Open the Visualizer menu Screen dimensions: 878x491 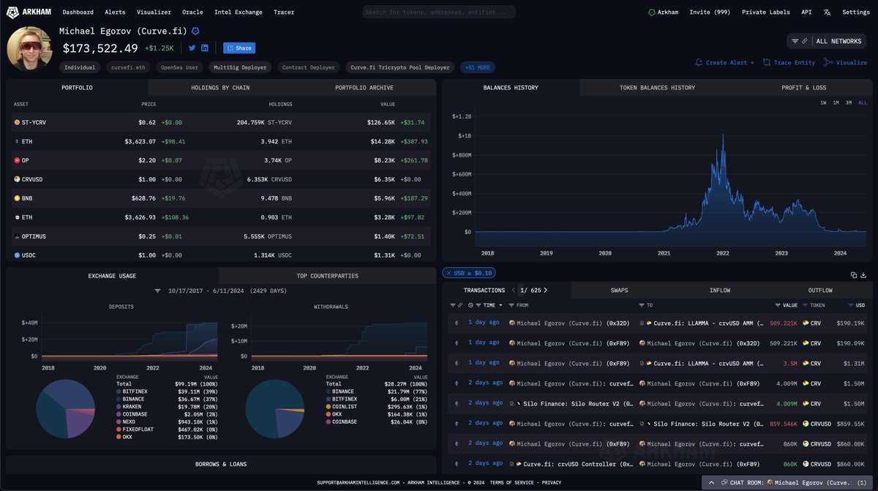[154, 12]
